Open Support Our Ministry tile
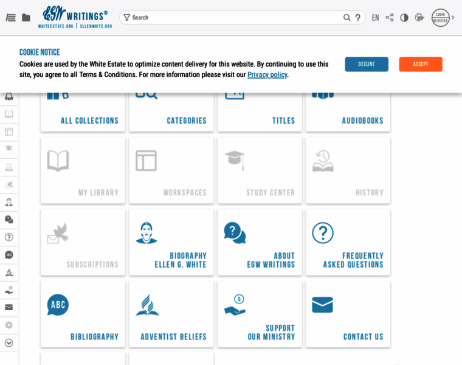The height and width of the screenshot is (365, 462). (260, 314)
